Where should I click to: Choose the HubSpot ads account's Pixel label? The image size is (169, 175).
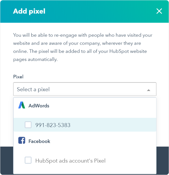(70, 161)
